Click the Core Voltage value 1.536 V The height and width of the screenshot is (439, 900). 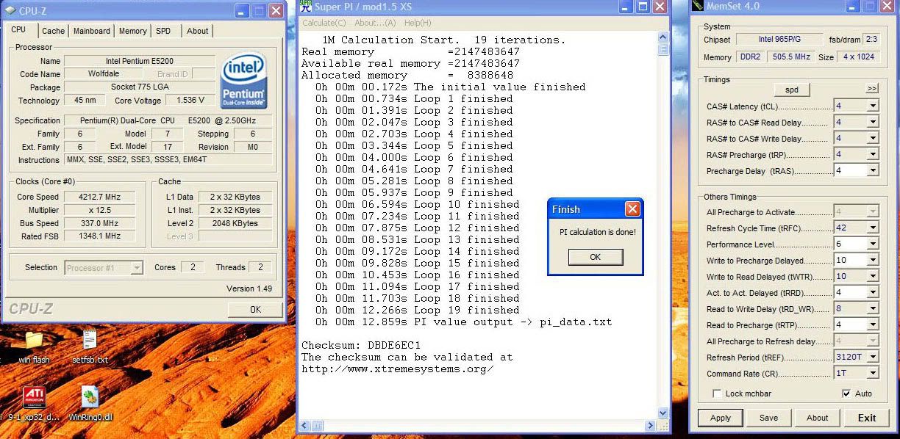(x=190, y=100)
